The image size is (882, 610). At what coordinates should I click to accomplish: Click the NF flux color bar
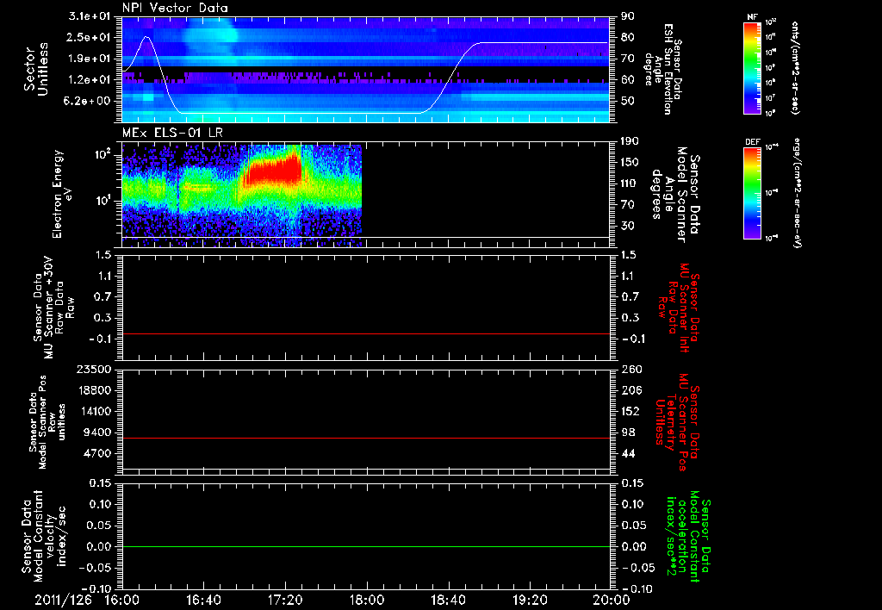coord(752,67)
